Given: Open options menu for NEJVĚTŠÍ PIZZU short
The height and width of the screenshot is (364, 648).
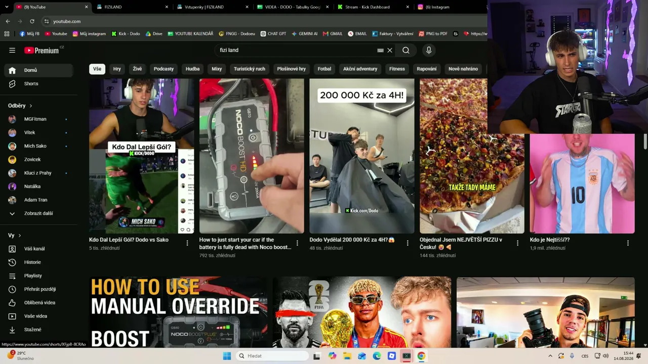Looking at the screenshot, I should 517,243.
